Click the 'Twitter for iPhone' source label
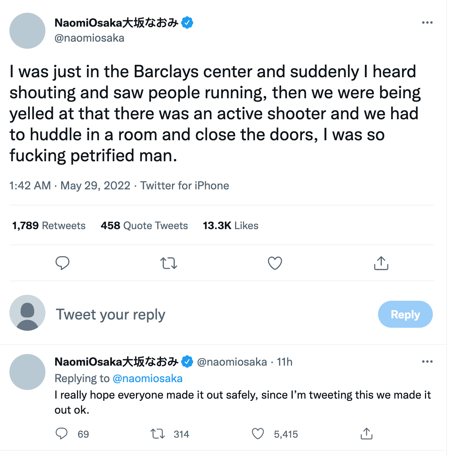 [x=185, y=186]
